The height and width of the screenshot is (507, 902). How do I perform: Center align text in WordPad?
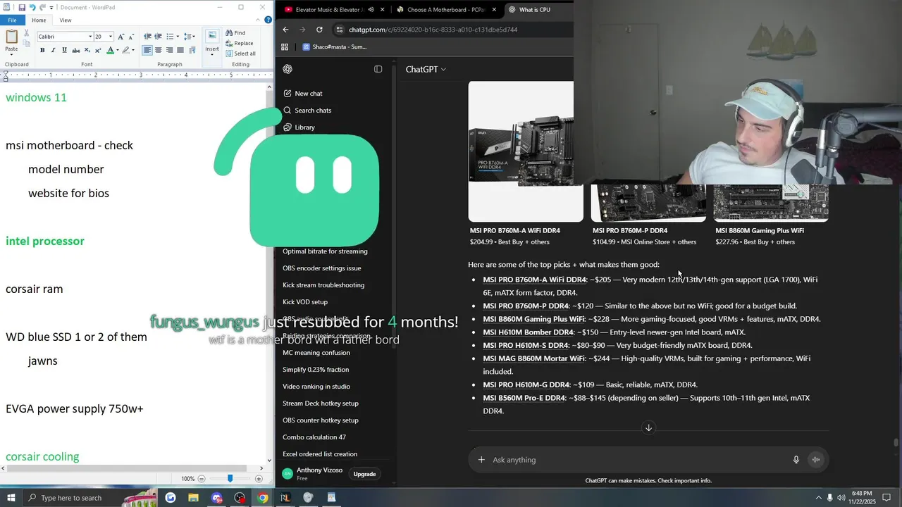[159, 50]
